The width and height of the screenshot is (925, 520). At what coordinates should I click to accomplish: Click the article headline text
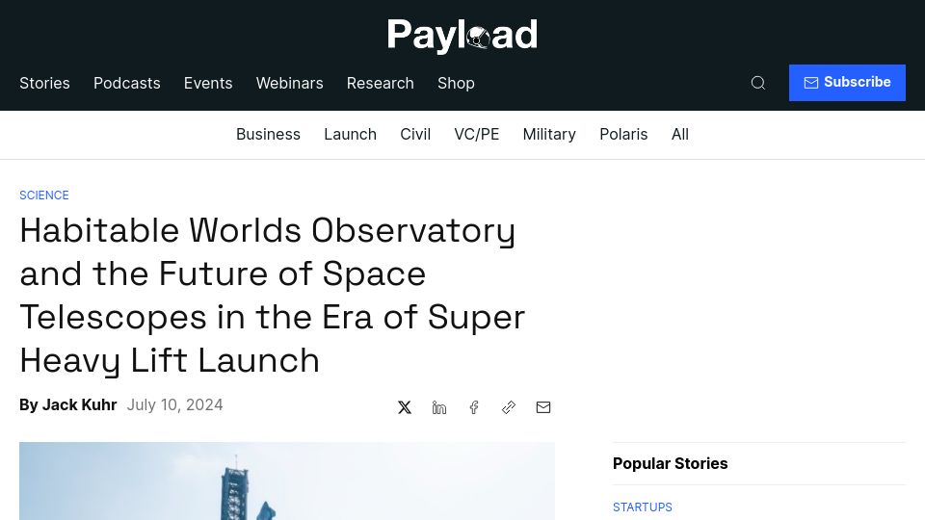(273, 295)
